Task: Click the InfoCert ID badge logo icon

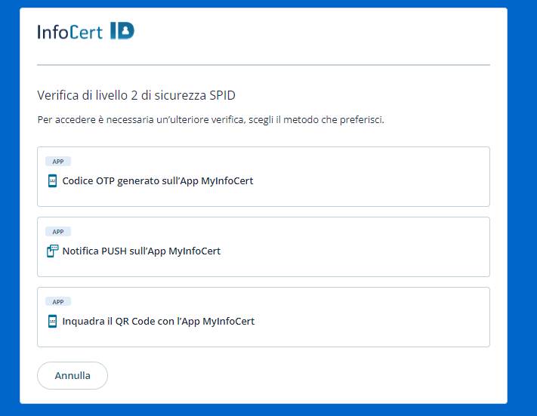Action: 122,31
